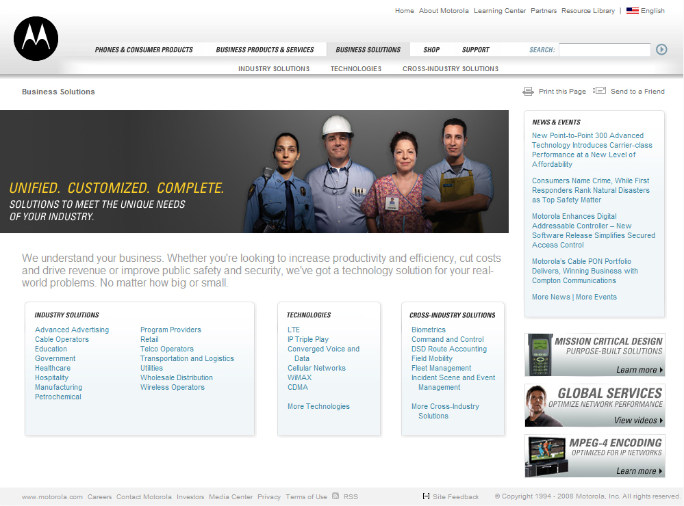Follow the More Technologies link
The width and height of the screenshot is (684, 506).
[x=318, y=406]
